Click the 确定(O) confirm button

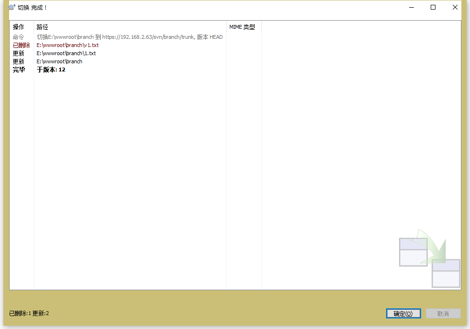pyautogui.click(x=403, y=314)
